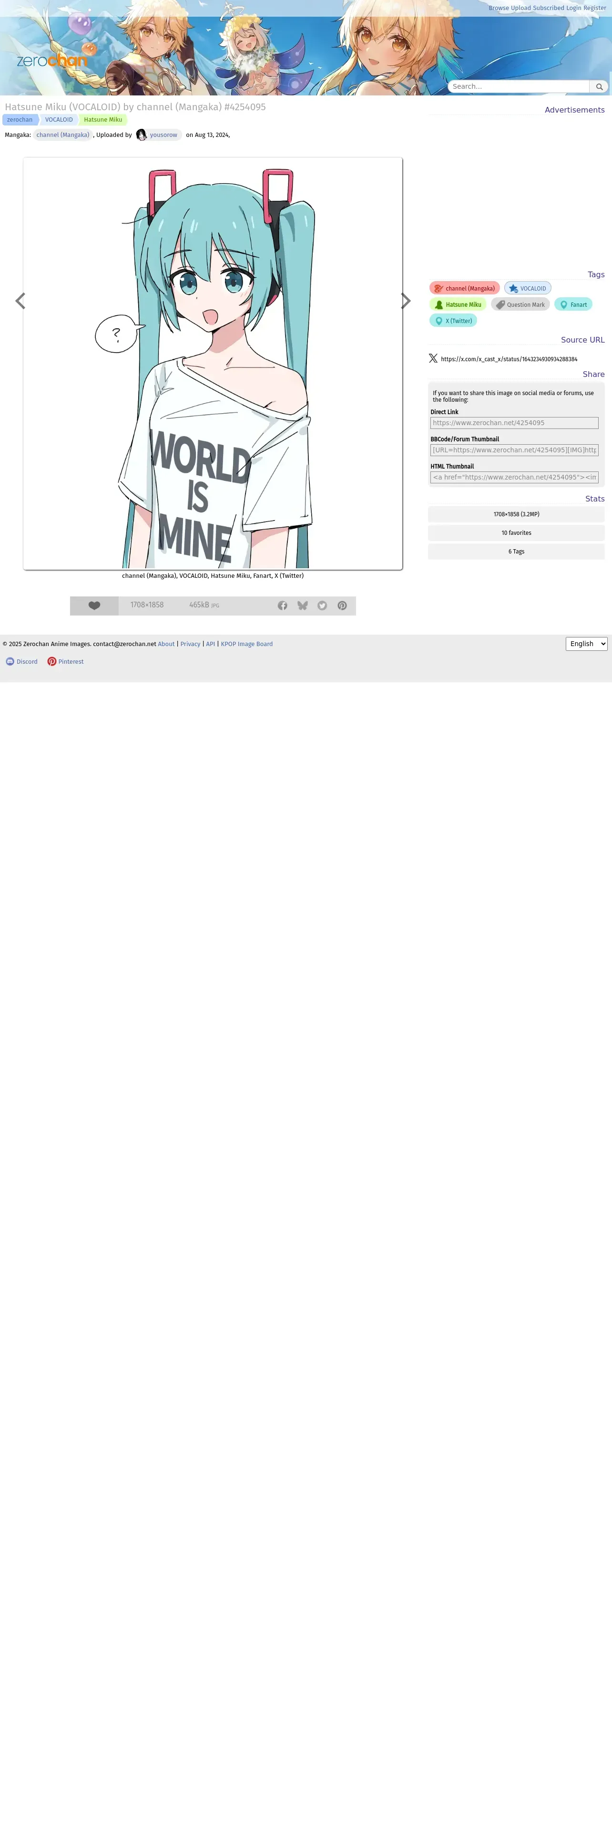Click VOCALOID tag in Tags panel
Image resolution: width=612 pixels, height=1838 pixels.
(x=528, y=288)
